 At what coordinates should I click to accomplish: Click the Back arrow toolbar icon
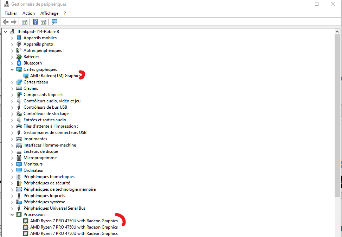(6, 22)
